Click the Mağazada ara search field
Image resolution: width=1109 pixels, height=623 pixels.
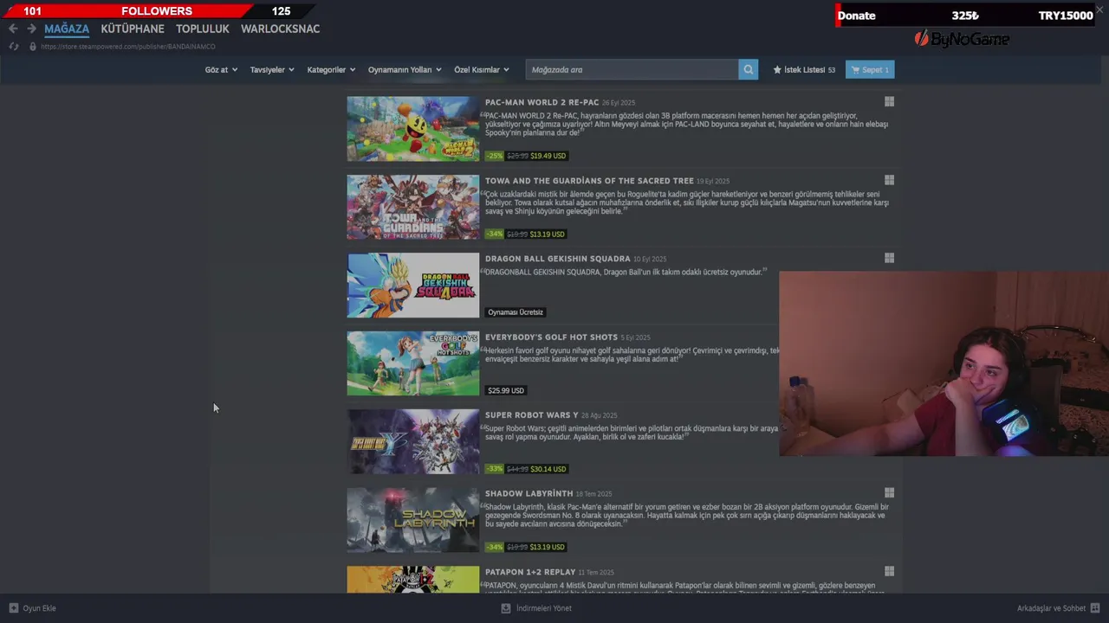[x=632, y=70]
